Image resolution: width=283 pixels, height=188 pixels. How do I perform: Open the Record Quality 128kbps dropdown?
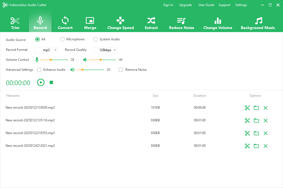[x=105, y=50]
